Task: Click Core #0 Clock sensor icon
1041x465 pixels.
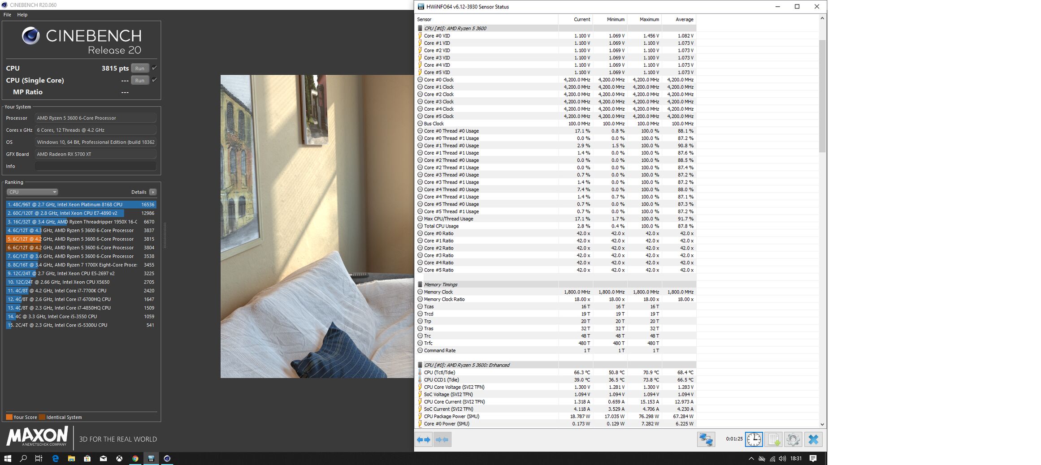Action: tap(420, 80)
